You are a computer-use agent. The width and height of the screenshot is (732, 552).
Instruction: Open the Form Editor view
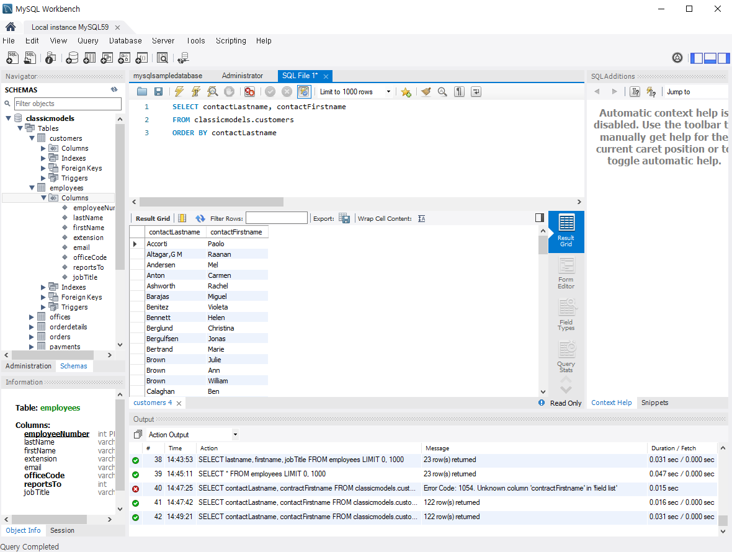(566, 274)
